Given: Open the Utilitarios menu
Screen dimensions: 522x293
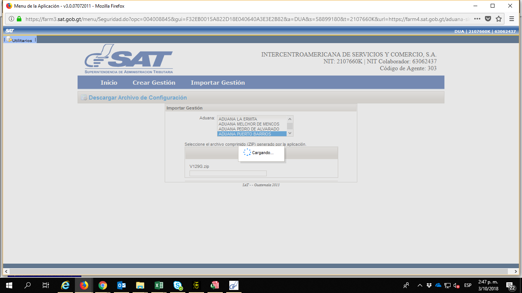Looking at the screenshot, I should (x=22, y=40).
